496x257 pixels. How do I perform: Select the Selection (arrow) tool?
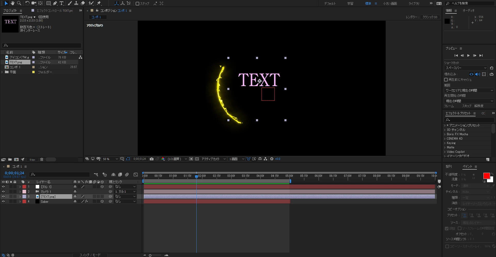[6, 3]
